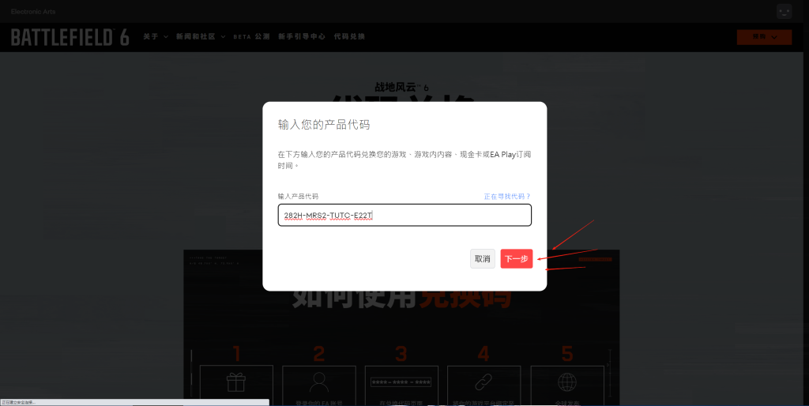Image resolution: width=809 pixels, height=406 pixels.
Task: Click the gift box icon under step 1
Action: click(x=236, y=382)
